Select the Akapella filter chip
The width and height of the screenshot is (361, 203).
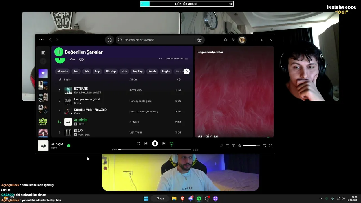click(x=62, y=71)
